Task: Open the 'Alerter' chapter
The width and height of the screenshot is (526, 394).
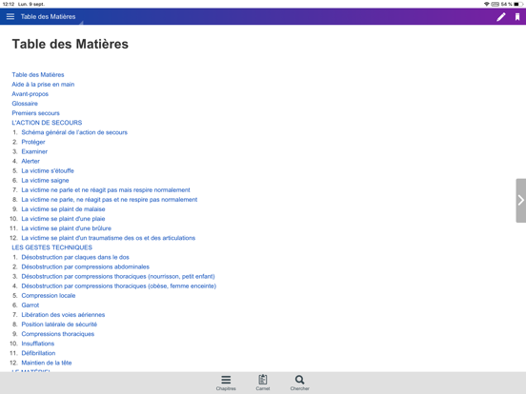Action: pos(30,161)
